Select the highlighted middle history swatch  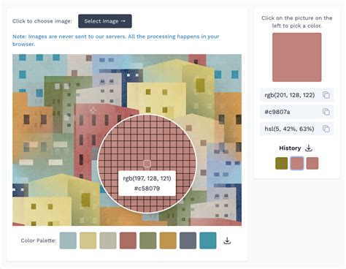tap(297, 163)
